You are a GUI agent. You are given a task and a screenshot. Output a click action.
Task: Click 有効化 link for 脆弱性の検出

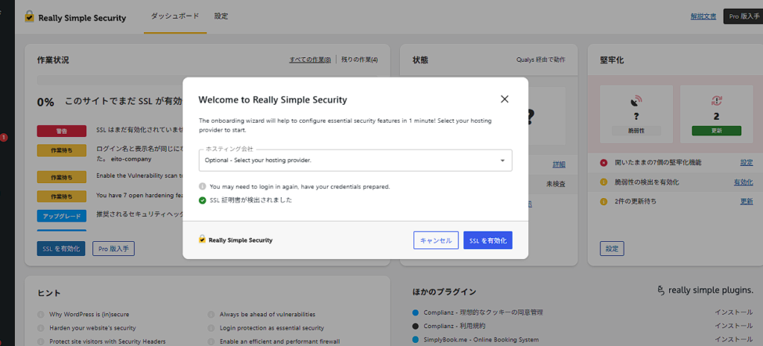[743, 182]
